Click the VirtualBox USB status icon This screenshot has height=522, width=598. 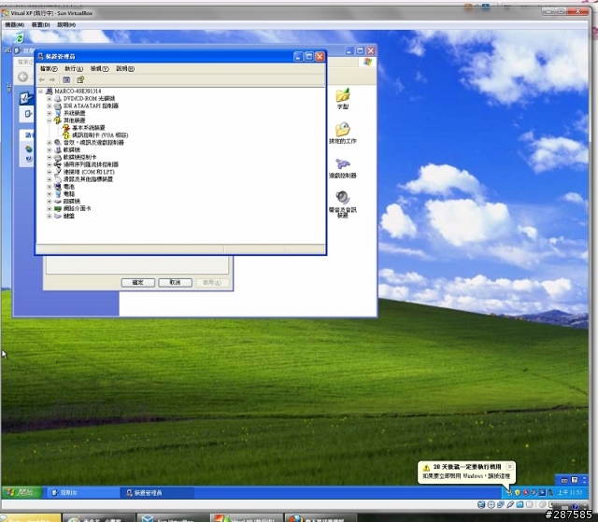click(510, 505)
